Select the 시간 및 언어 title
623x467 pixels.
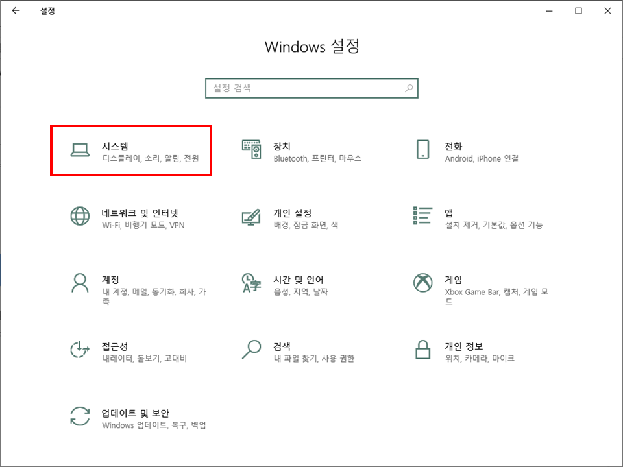pyautogui.click(x=299, y=280)
